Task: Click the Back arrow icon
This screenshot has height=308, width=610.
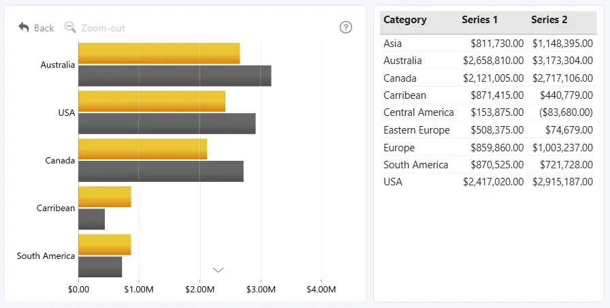Action: click(x=24, y=27)
